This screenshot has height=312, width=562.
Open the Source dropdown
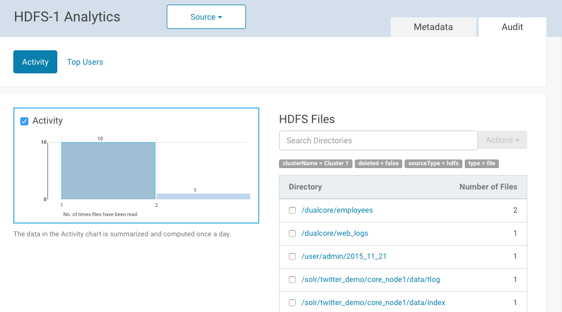tap(206, 17)
